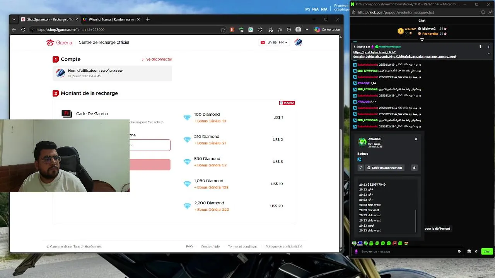Open the tab search dropdown arrow
This screenshot has height=278, width=495.
click(14, 19)
